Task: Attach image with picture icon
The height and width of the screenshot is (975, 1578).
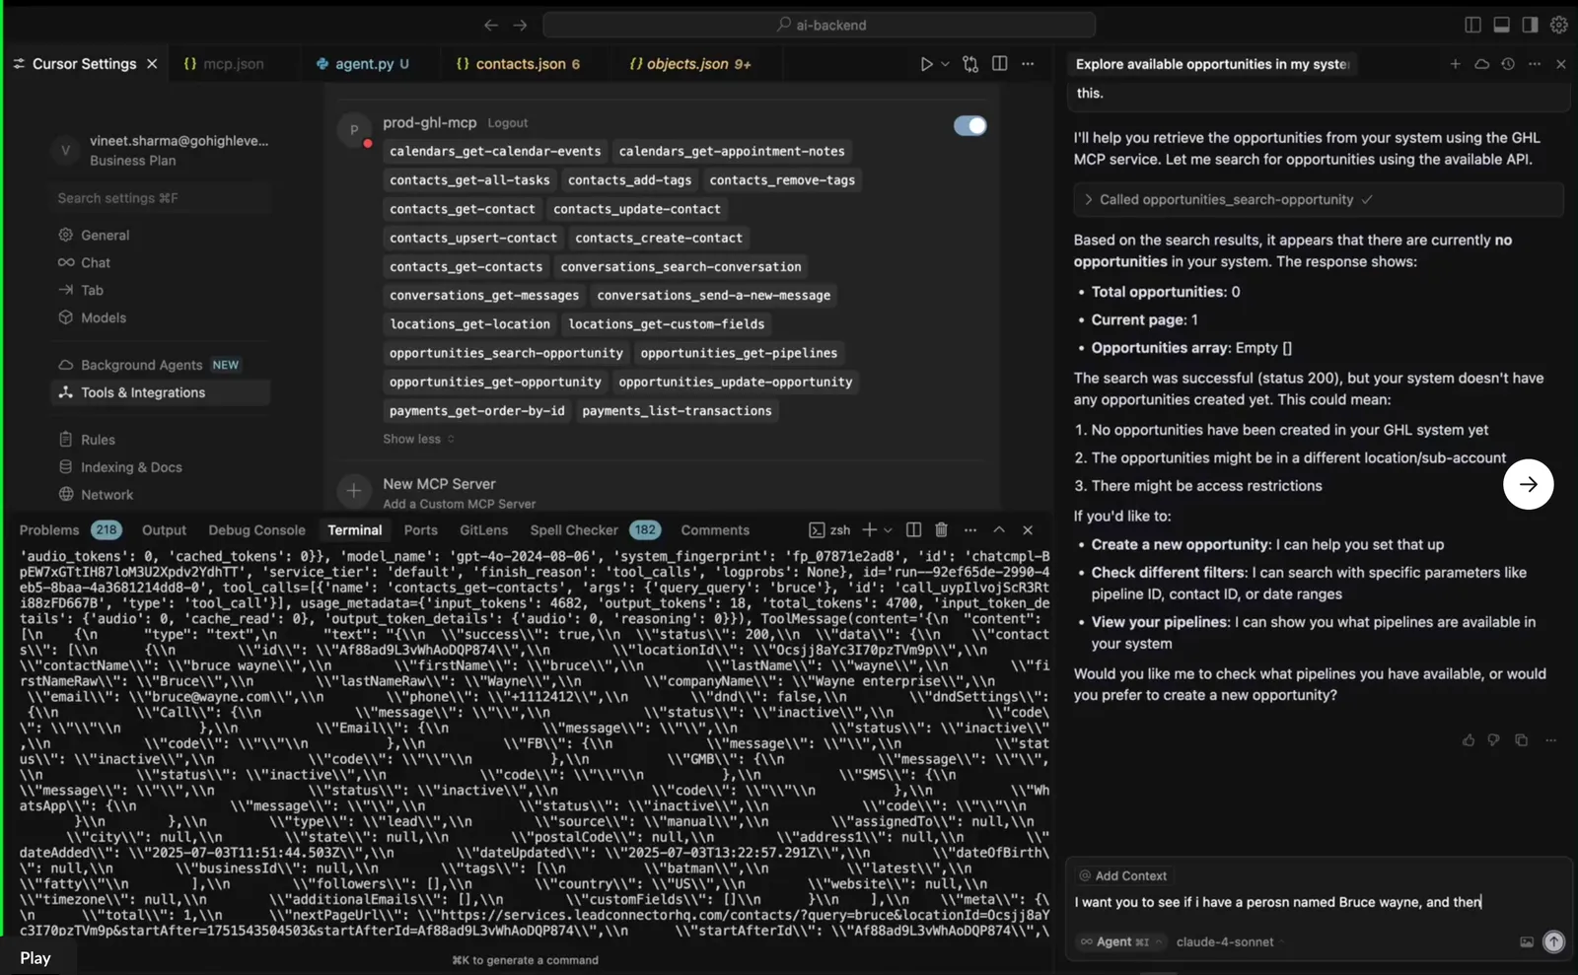Action: [x=1527, y=942]
